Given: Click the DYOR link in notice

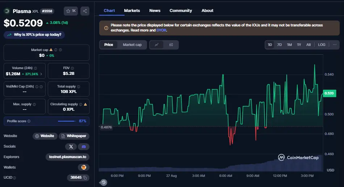Looking at the screenshot, I should (161, 30).
